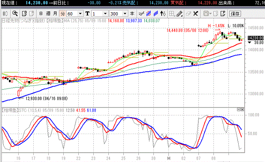Viewport: 265px width, 162px height.
Task: Click the blue bars with red dots indicator icon
Action: coord(149,13)
